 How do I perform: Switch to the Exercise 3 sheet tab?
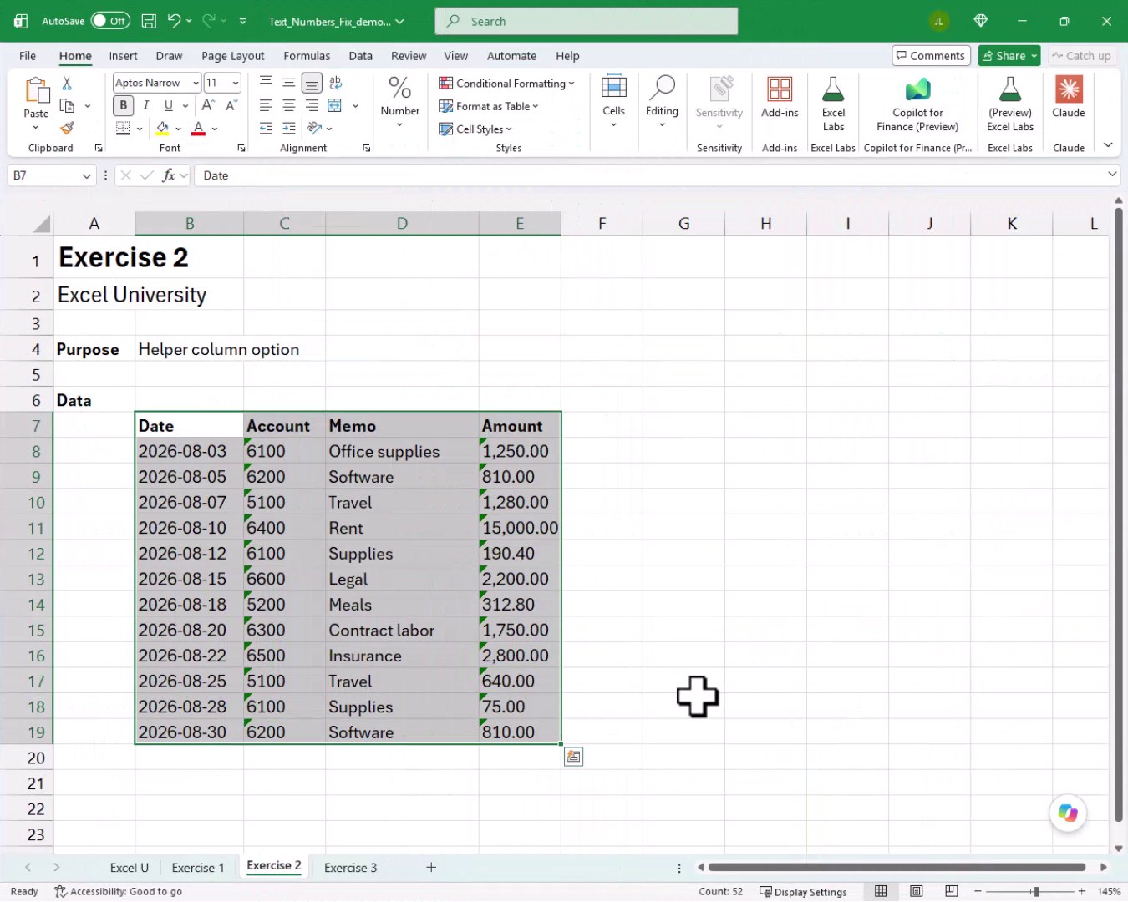pos(350,868)
